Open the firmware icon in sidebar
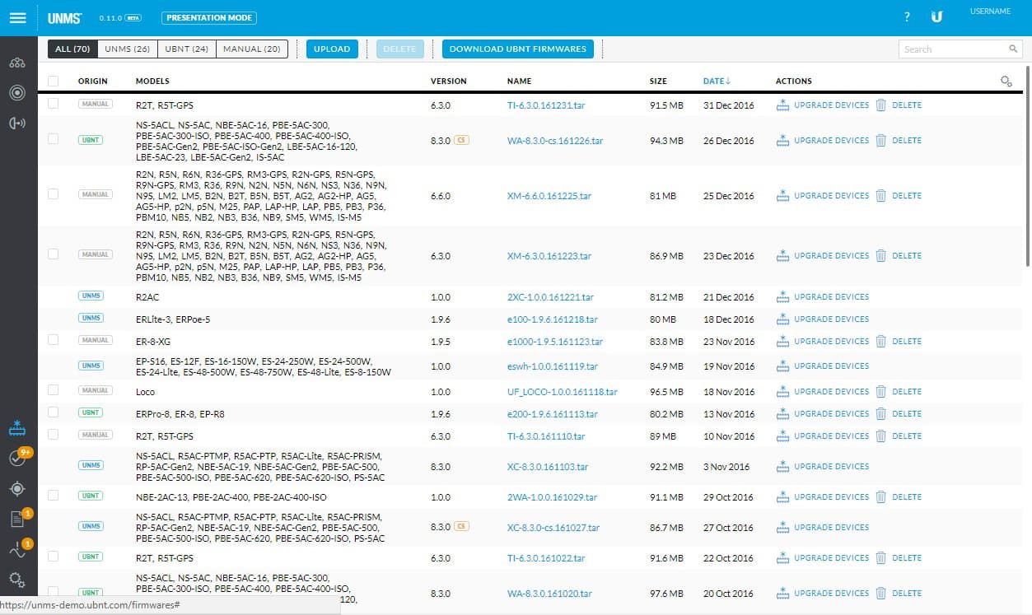The width and height of the screenshot is (1032, 615). (17, 428)
